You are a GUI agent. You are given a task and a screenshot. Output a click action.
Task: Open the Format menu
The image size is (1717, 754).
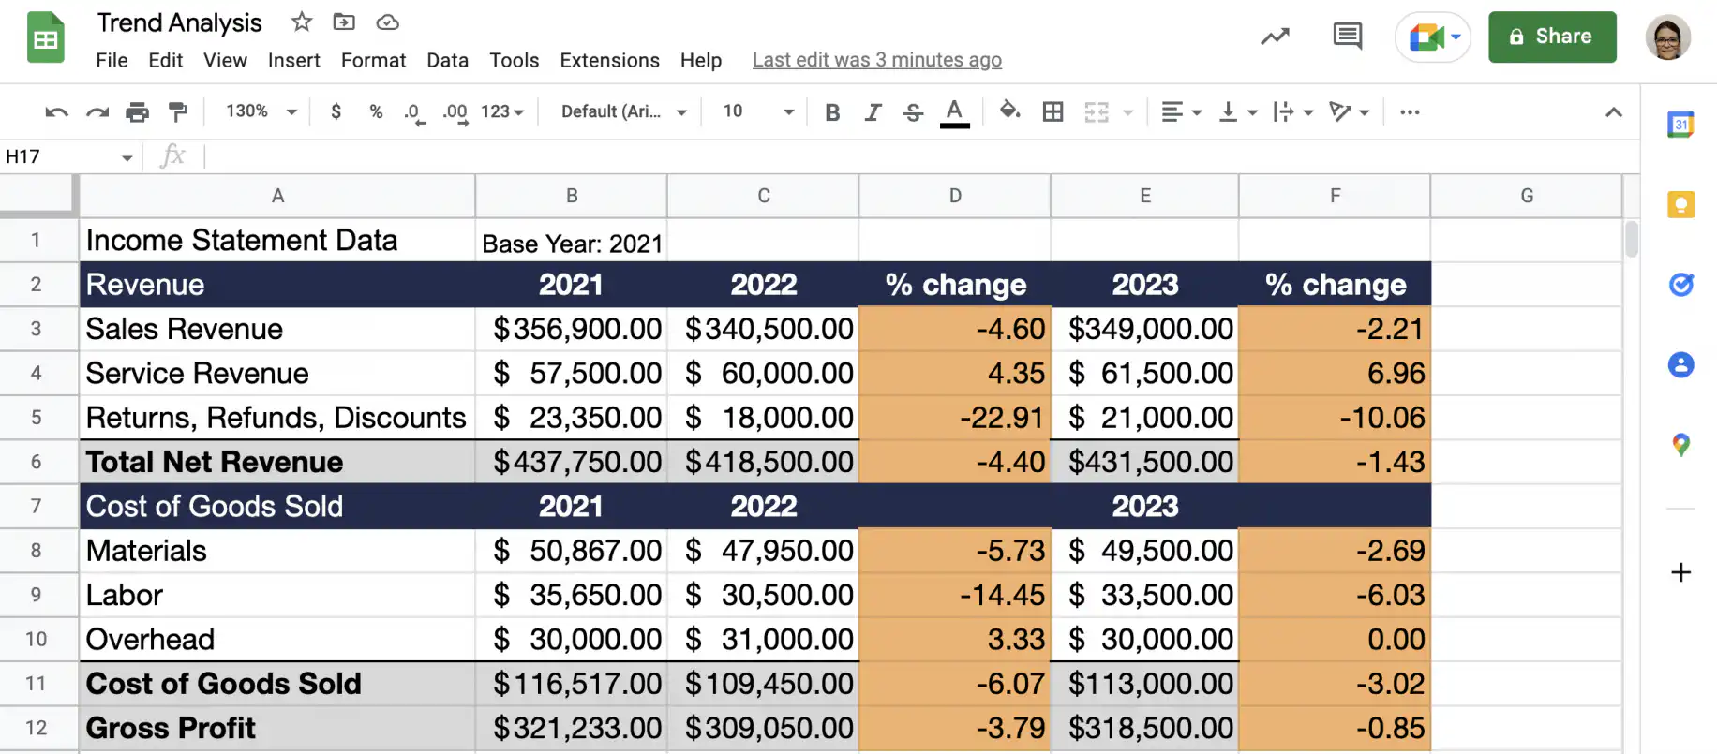click(x=373, y=60)
